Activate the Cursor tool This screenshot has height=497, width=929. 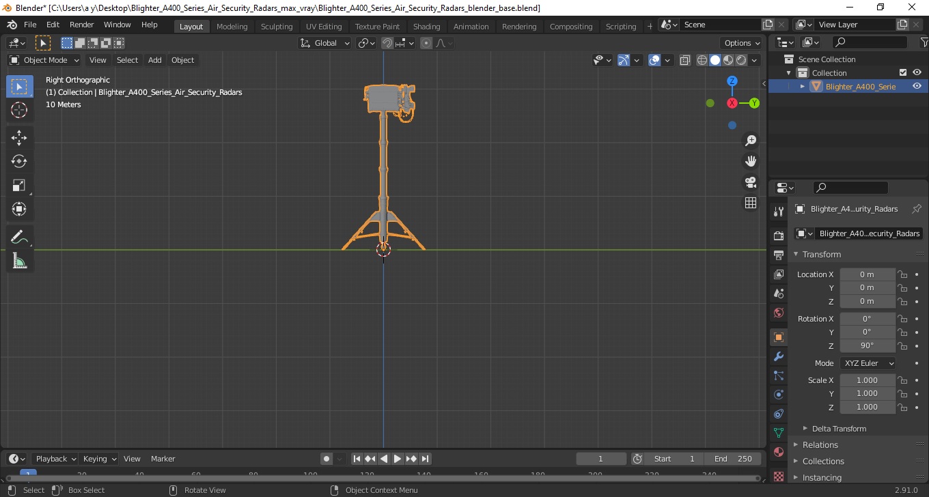point(19,110)
